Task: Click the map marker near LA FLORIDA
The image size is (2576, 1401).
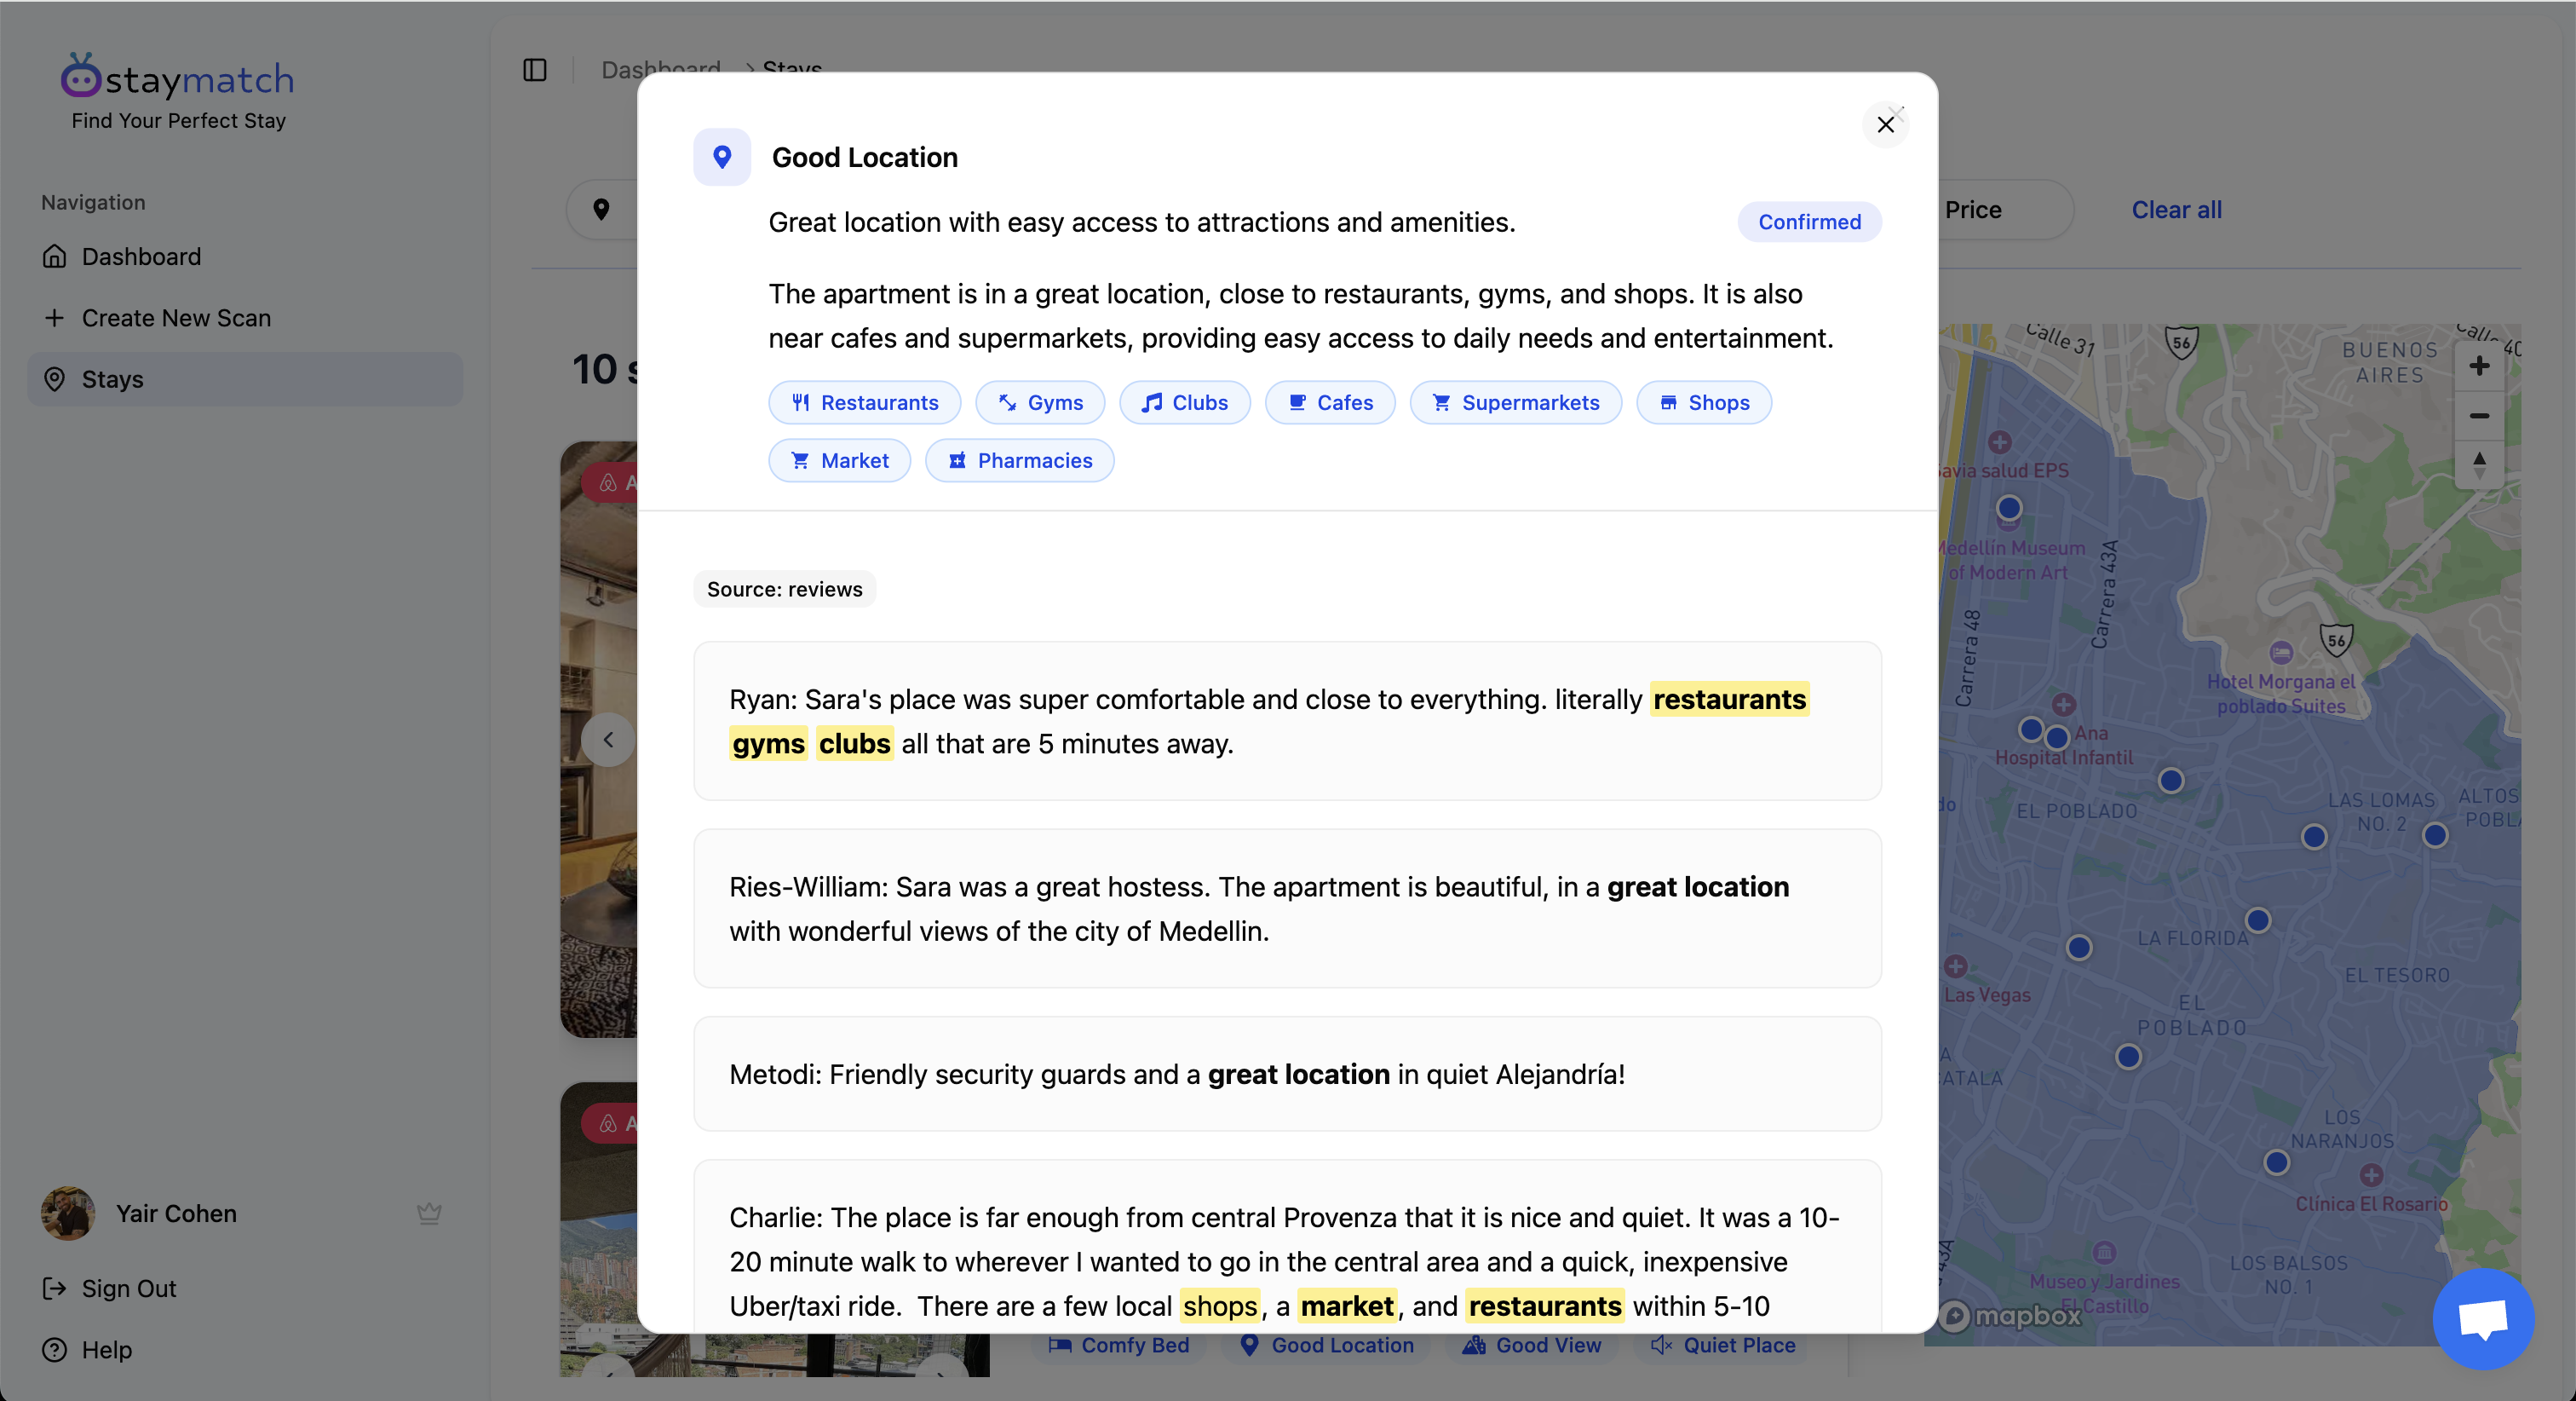Action: 2257,920
